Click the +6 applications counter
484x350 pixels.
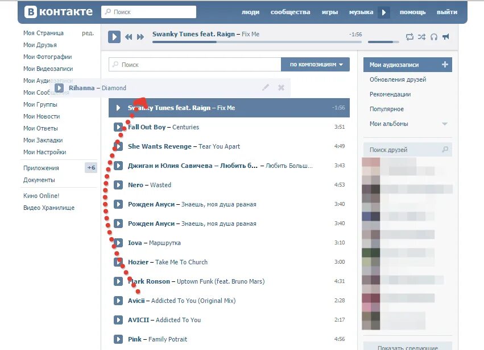pos(91,168)
